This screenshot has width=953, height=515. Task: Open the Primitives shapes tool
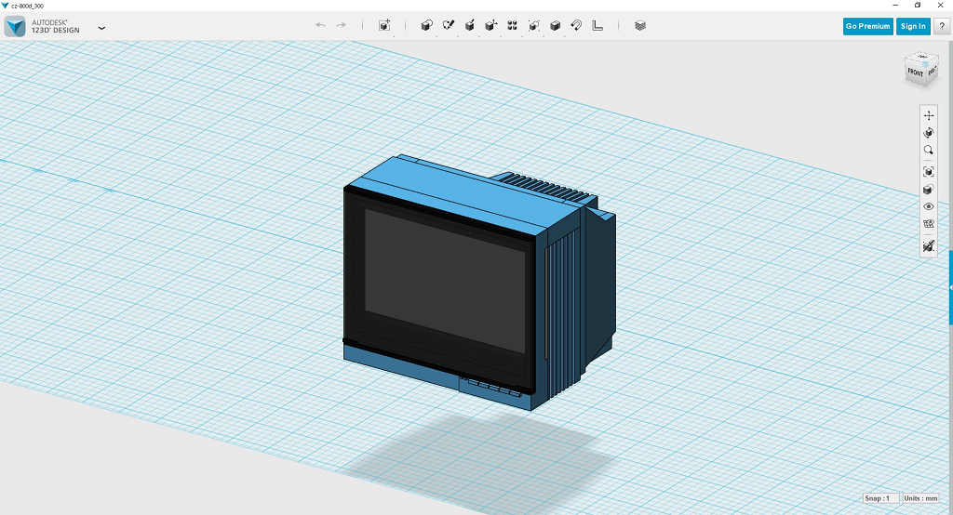tap(426, 25)
